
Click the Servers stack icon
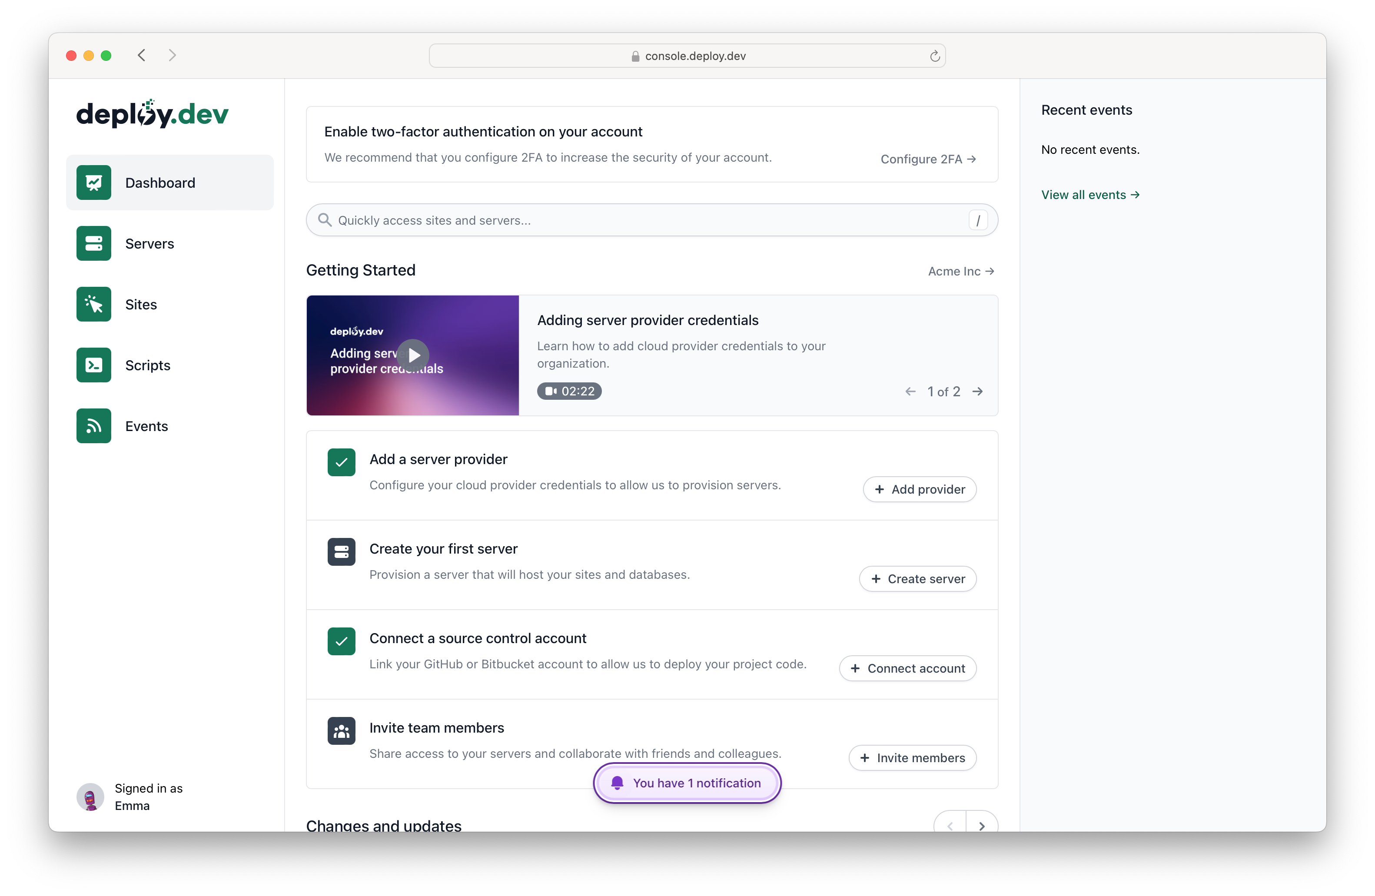pos(93,243)
